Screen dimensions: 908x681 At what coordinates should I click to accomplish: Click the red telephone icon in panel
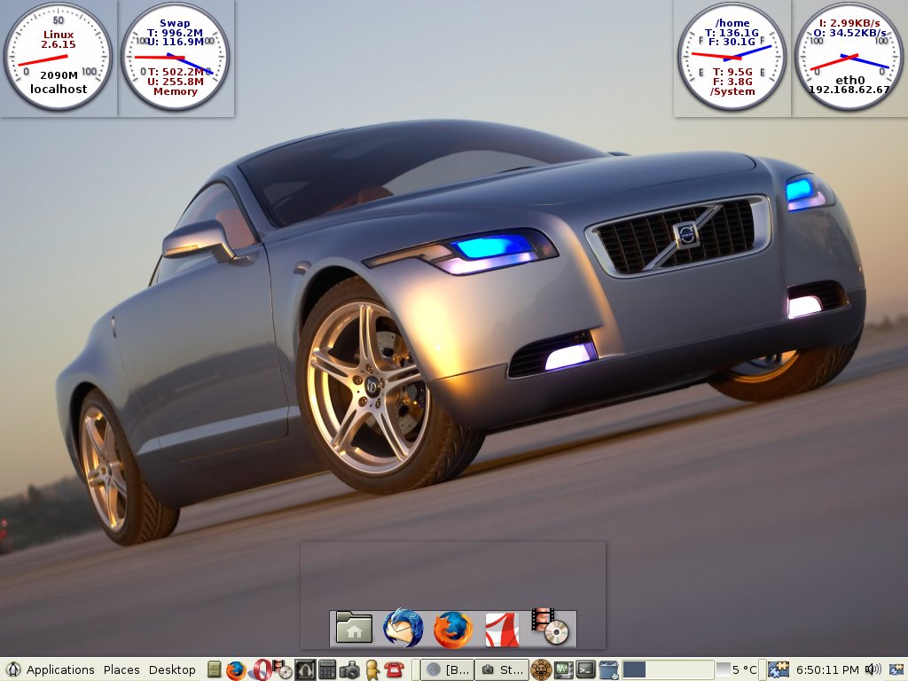[394, 669]
